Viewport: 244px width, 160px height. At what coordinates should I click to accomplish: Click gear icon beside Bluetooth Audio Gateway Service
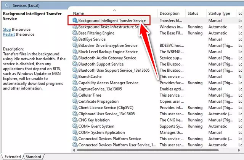[75, 58]
